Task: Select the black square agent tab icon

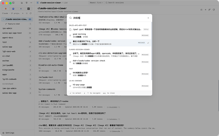Action: point(29,9)
